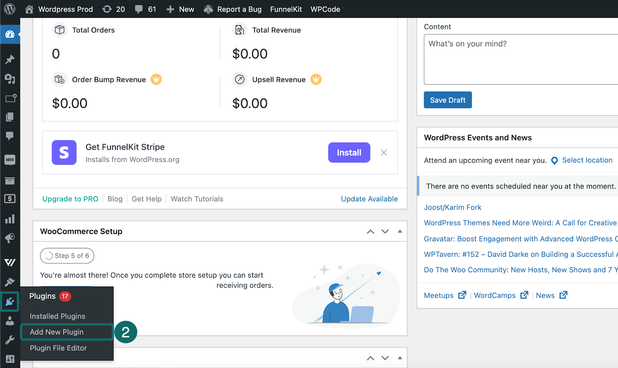Screen dimensions: 618x368
Task: Open Installed Plugins submenu item
Action: (58, 316)
